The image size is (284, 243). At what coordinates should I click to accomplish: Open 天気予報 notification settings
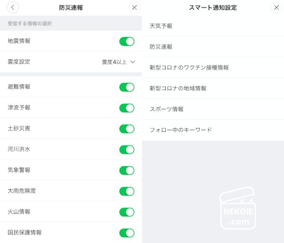pos(161,26)
